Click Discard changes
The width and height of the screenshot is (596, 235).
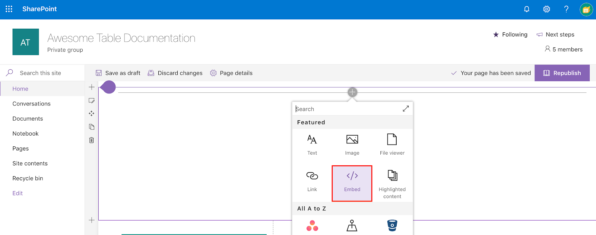pos(175,73)
